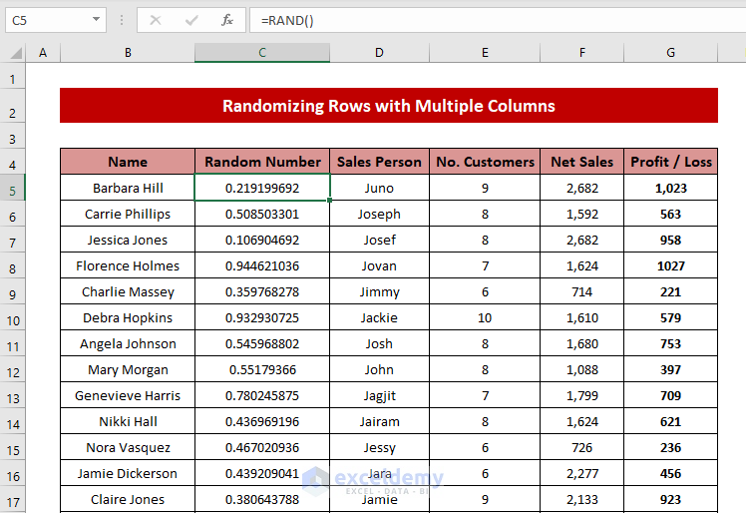Select the cell 'Barbara Hill'
The width and height of the screenshot is (746, 513).
[128, 188]
